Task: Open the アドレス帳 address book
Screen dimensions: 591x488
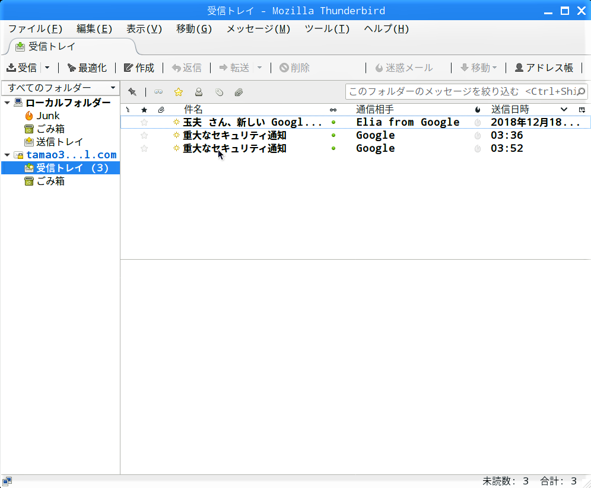Action: [544, 68]
